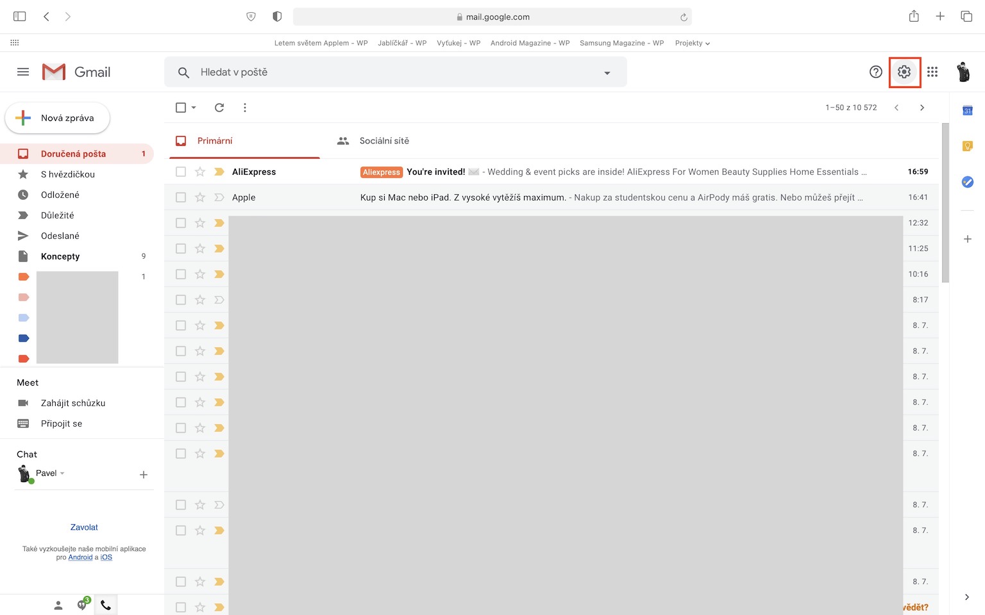The width and height of the screenshot is (985, 615).
Task: Go back in Safari history
Action: (x=46, y=17)
